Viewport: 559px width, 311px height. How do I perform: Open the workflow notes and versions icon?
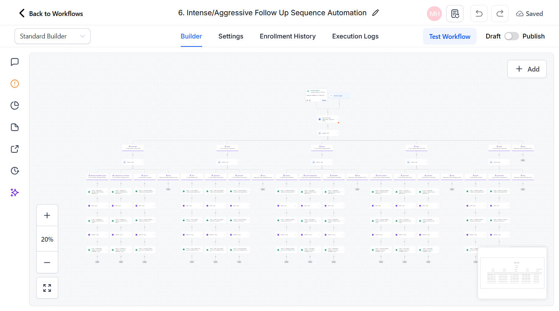pos(455,14)
